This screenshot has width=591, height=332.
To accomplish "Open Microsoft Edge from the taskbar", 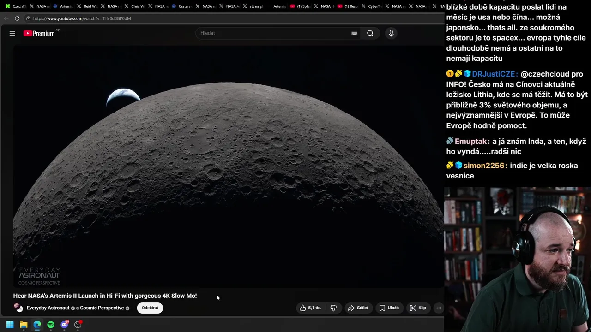I will 37,325.
